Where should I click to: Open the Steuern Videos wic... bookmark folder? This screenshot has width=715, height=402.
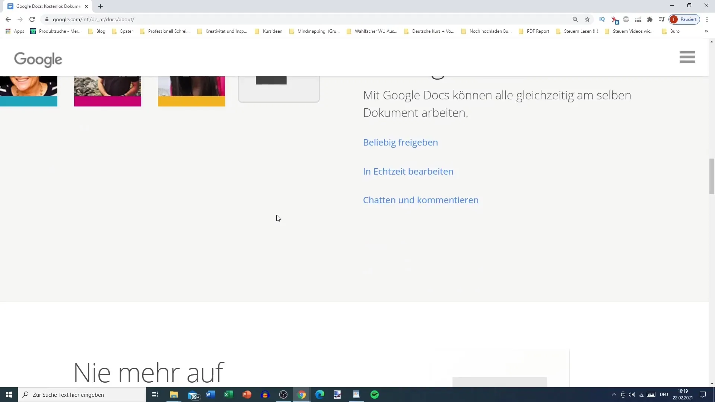(629, 31)
